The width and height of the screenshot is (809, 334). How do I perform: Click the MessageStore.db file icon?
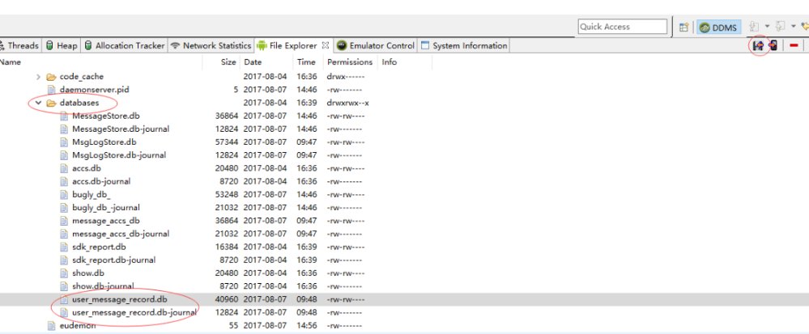click(64, 116)
